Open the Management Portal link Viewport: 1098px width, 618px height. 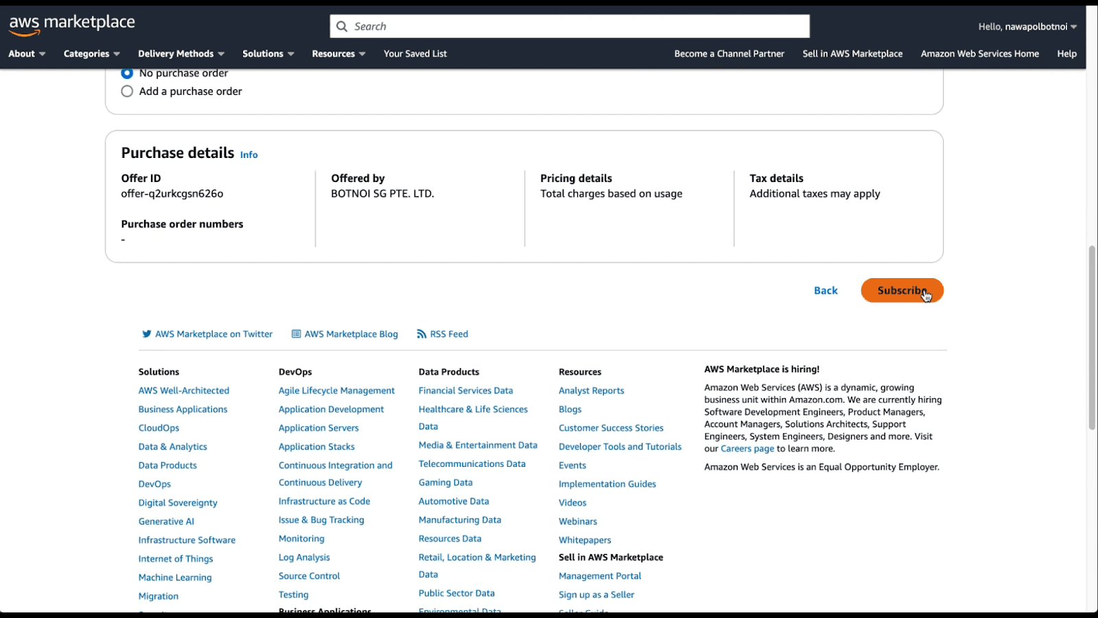click(600, 576)
